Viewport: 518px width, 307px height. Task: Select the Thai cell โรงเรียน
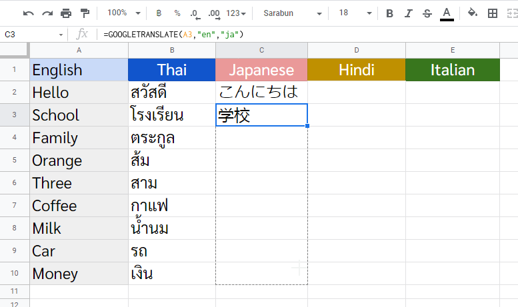pyautogui.click(x=172, y=115)
